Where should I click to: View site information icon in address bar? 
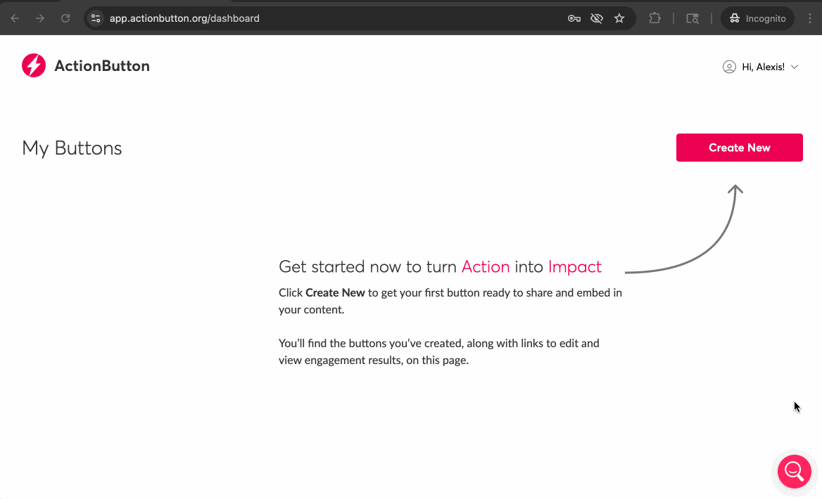tap(96, 18)
